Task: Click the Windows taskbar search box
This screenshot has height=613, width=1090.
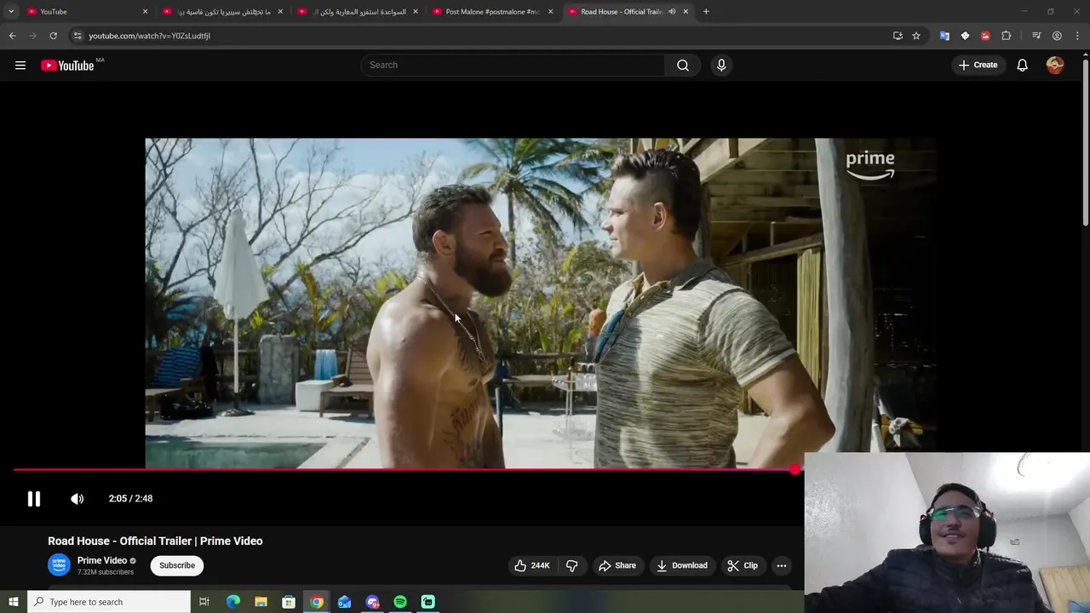Action: coord(109,602)
